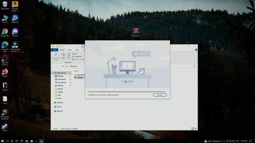
Task: Click the Back arrow in Explorer navigation
Action: tap(53, 66)
